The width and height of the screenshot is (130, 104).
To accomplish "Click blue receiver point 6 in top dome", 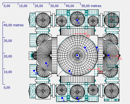I will click(x=77, y=20).
